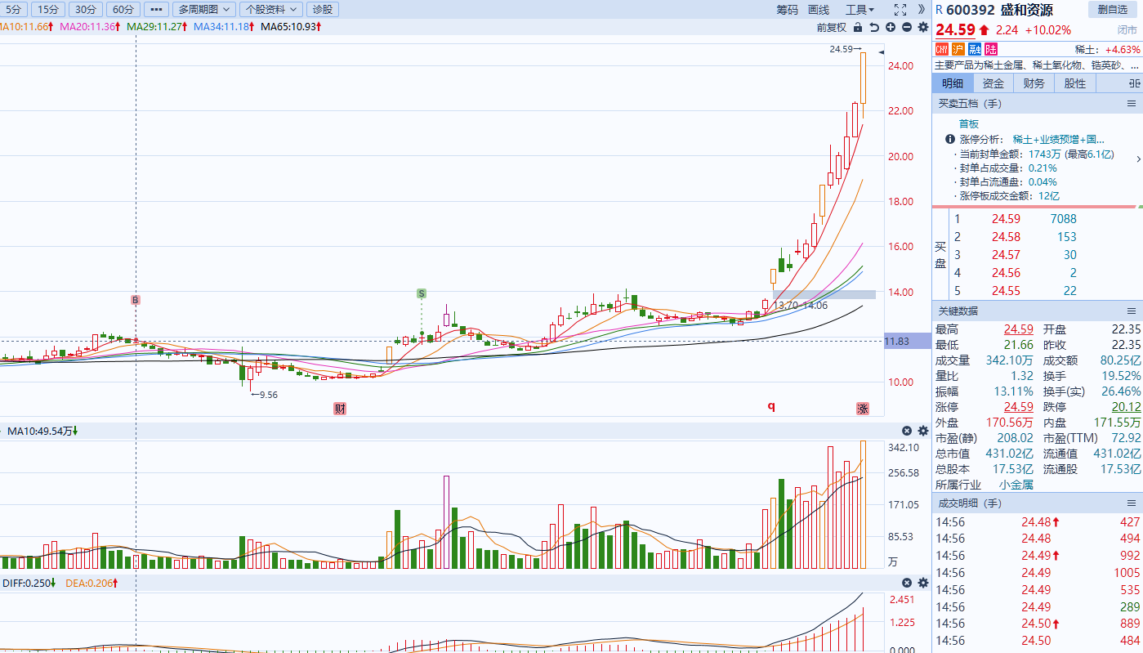Click the DIFF:0.250 MACD label

[x=29, y=583]
